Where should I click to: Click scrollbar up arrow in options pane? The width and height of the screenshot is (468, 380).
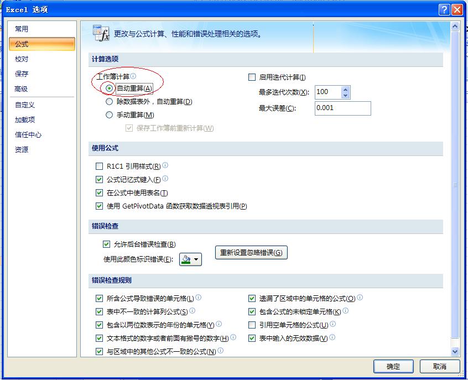coord(455,26)
